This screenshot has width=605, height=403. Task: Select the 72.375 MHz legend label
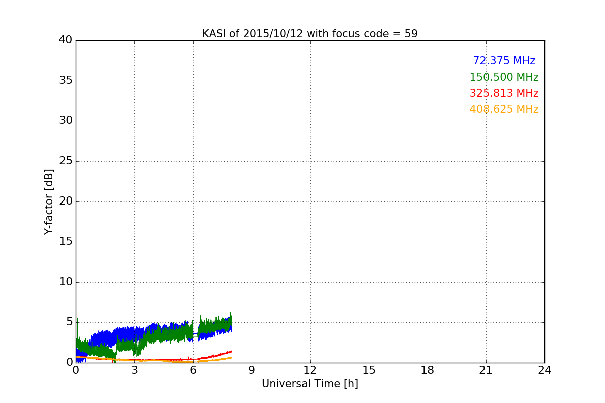(504, 61)
